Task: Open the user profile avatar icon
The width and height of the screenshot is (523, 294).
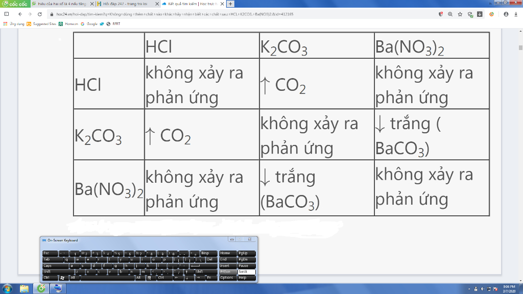Action: pyautogui.click(x=506, y=14)
